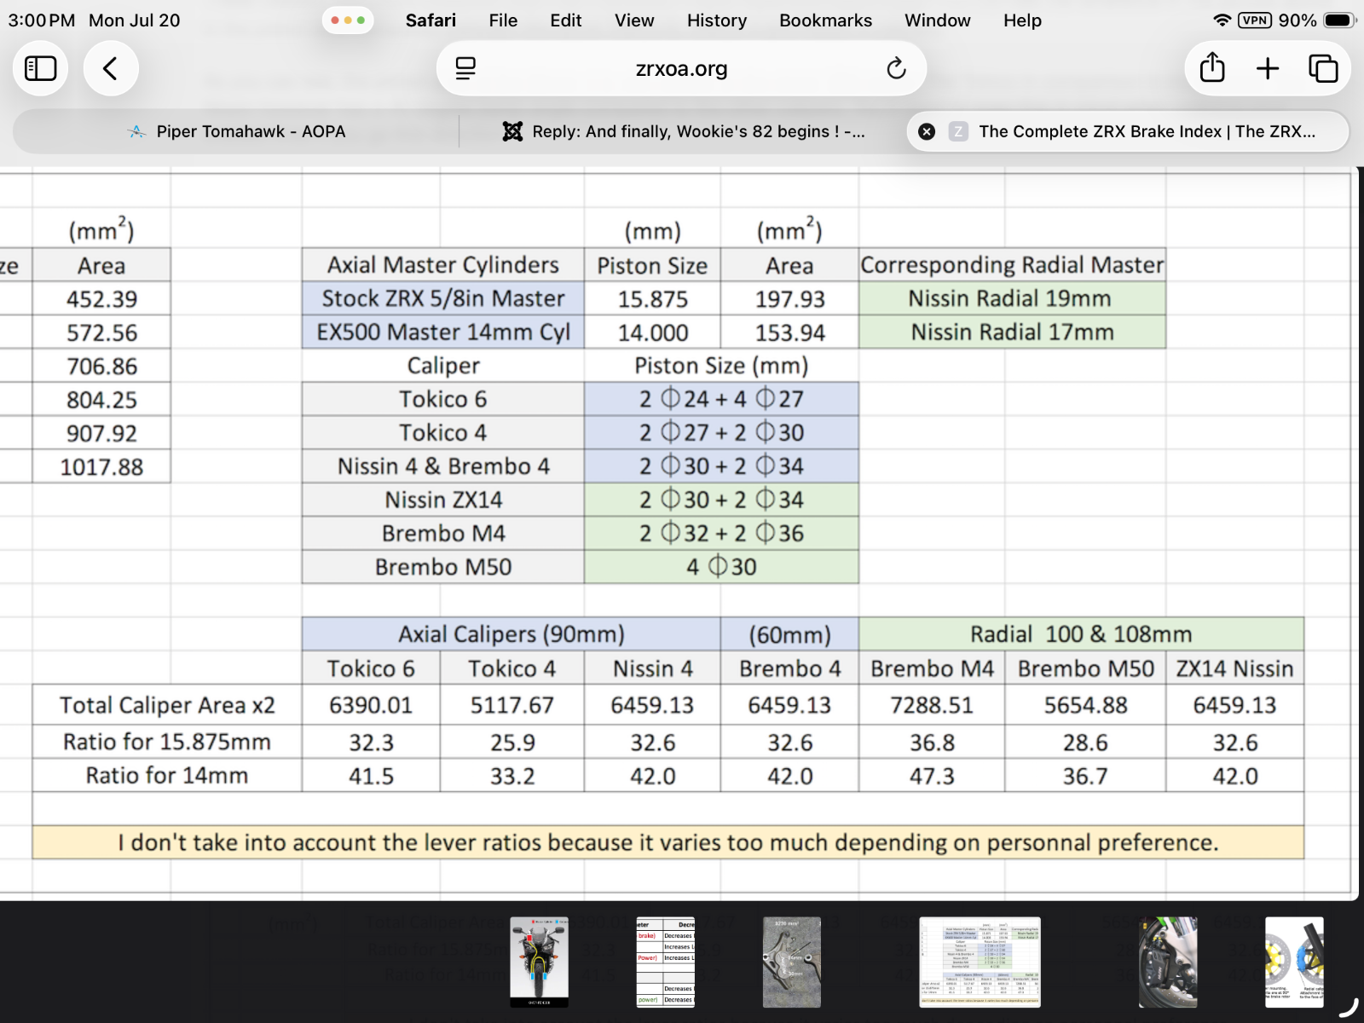Screen dimensions: 1364x1023
Task: Open the View menu
Action: [x=634, y=20]
